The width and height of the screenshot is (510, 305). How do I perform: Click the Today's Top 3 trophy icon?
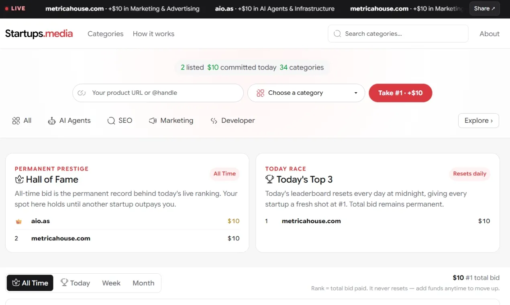pos(269,179)
